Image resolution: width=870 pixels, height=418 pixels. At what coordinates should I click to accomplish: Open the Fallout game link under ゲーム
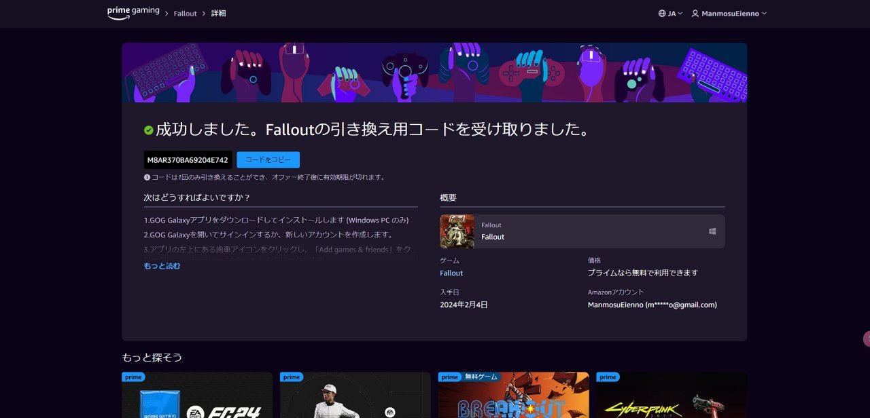[451, 273]
